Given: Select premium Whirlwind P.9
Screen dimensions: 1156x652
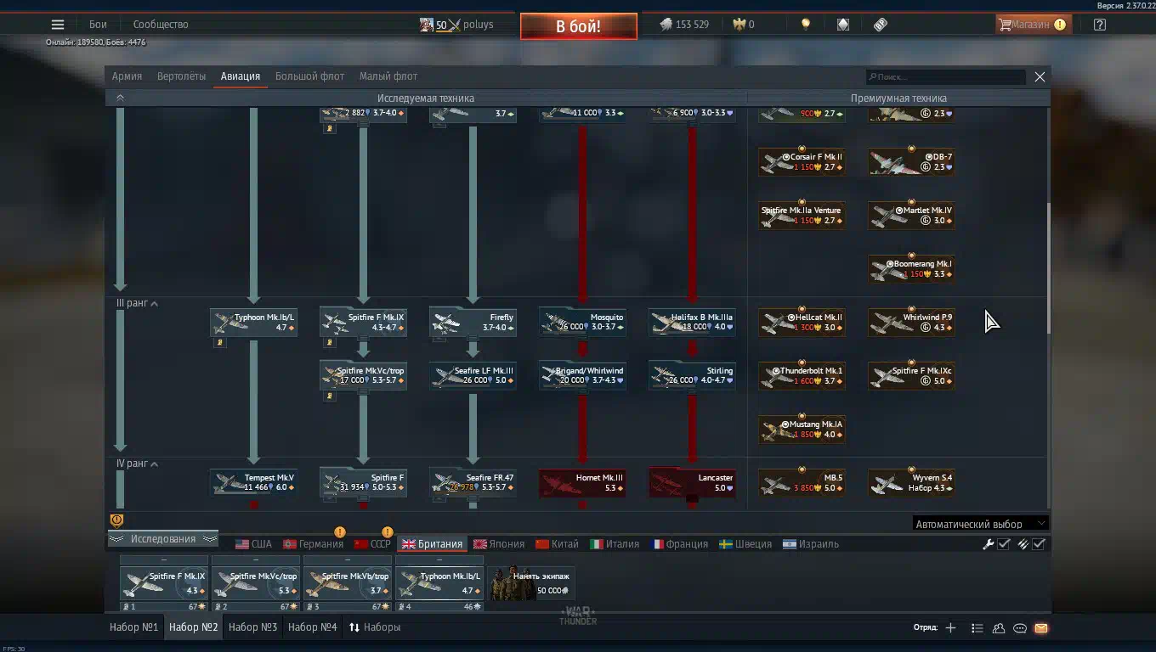Looking at the screenshot, I should tap(911, 323).
